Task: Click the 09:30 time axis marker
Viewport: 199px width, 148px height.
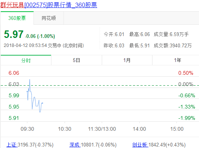Action: point(27,129)
